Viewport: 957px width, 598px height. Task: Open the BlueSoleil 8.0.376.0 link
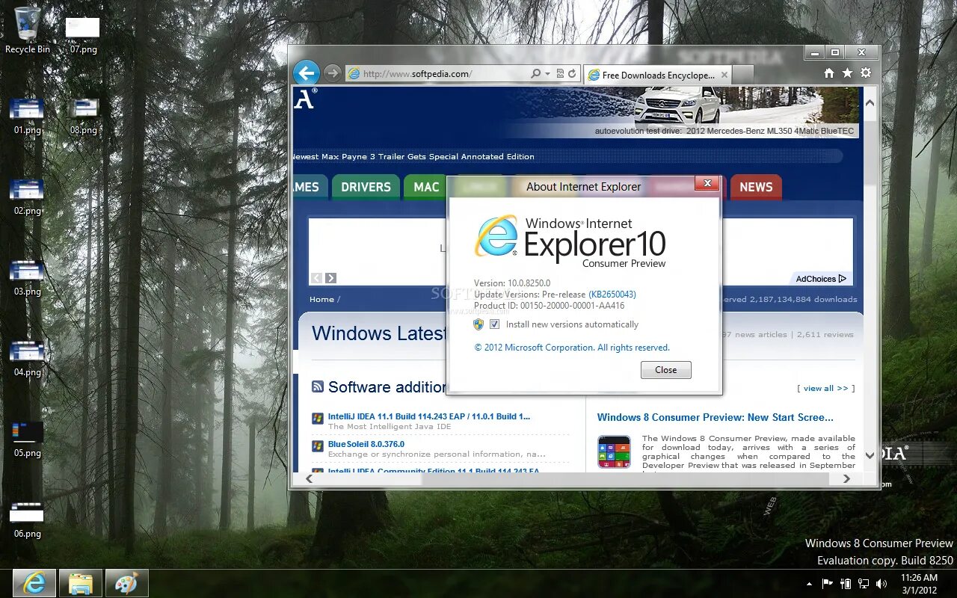point(366,444)
